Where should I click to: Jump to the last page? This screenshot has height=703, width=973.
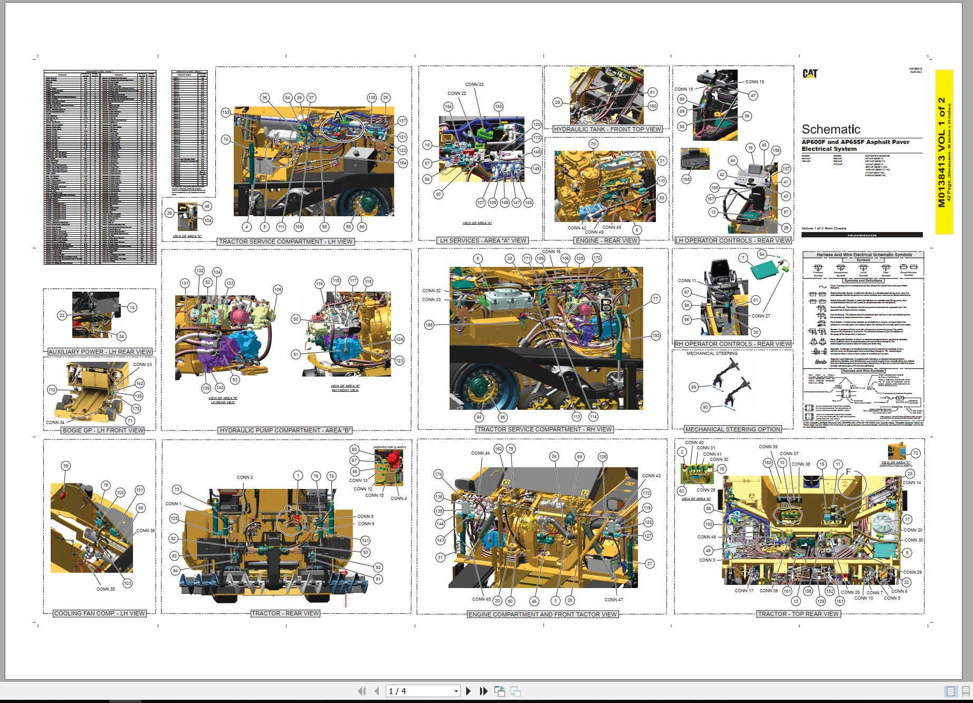coord(483,691)
